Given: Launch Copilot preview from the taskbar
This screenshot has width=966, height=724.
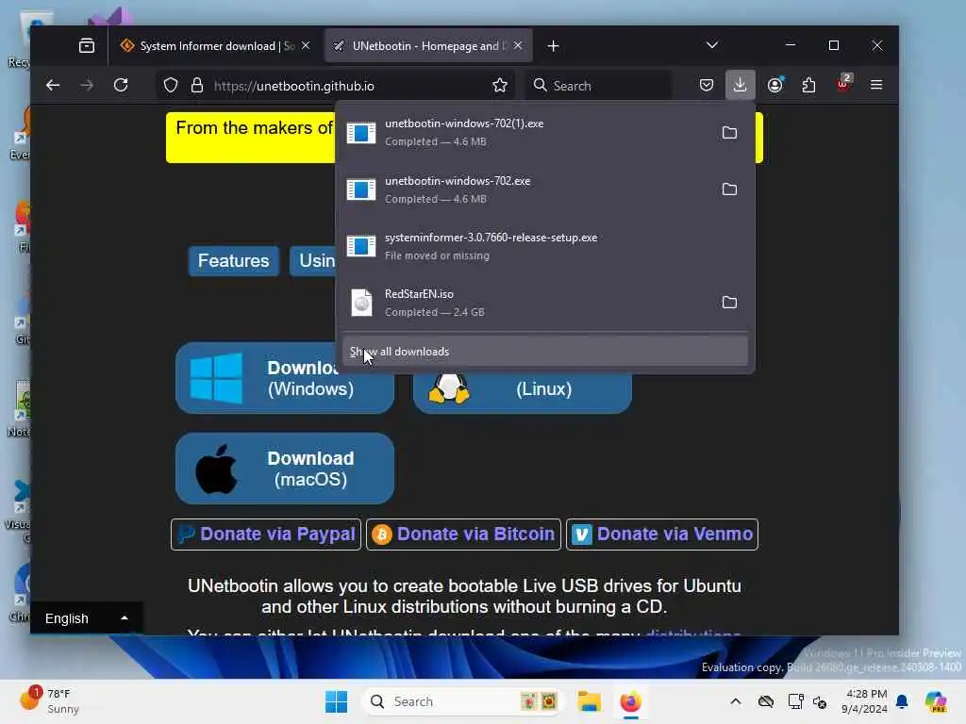Looking at the screenshot, I should click(936, 701).
